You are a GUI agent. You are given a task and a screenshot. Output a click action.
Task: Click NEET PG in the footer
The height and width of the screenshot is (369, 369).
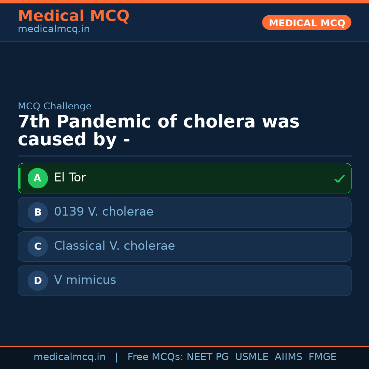point(208,357)
